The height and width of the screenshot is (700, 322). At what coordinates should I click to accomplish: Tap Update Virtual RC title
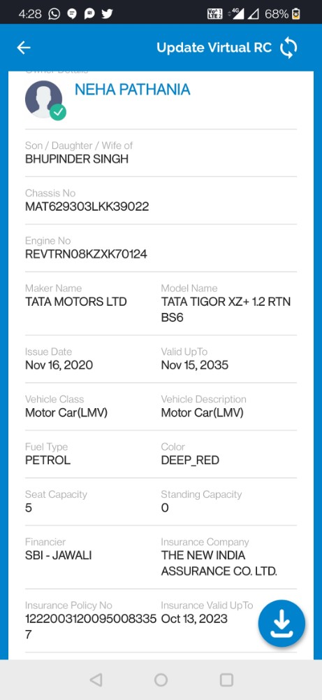214,48
